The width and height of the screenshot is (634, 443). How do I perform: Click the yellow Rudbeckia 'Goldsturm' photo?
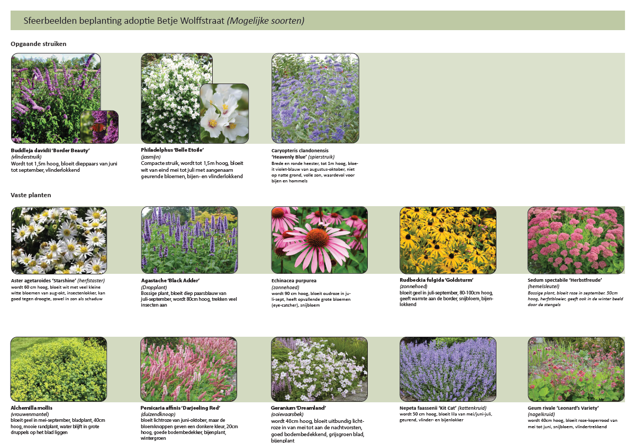(448, 240)
